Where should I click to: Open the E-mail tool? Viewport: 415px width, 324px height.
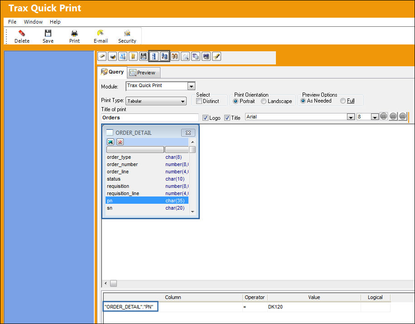(x=101, y=36)
